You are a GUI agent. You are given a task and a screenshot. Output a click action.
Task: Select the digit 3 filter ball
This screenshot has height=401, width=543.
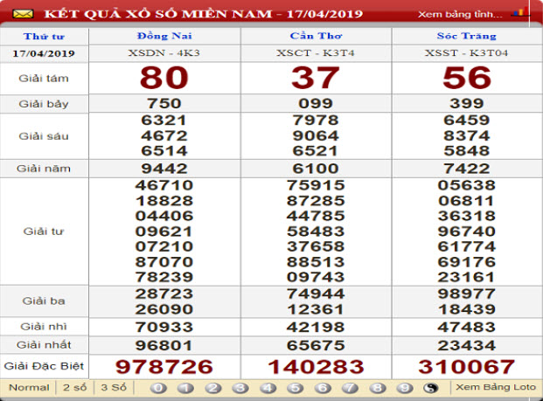(x=240, y=387)
